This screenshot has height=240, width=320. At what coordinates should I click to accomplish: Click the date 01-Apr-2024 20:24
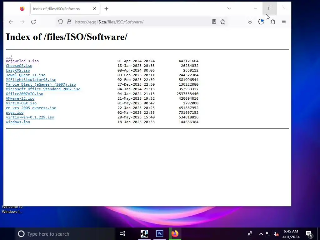tap(136, 61)
